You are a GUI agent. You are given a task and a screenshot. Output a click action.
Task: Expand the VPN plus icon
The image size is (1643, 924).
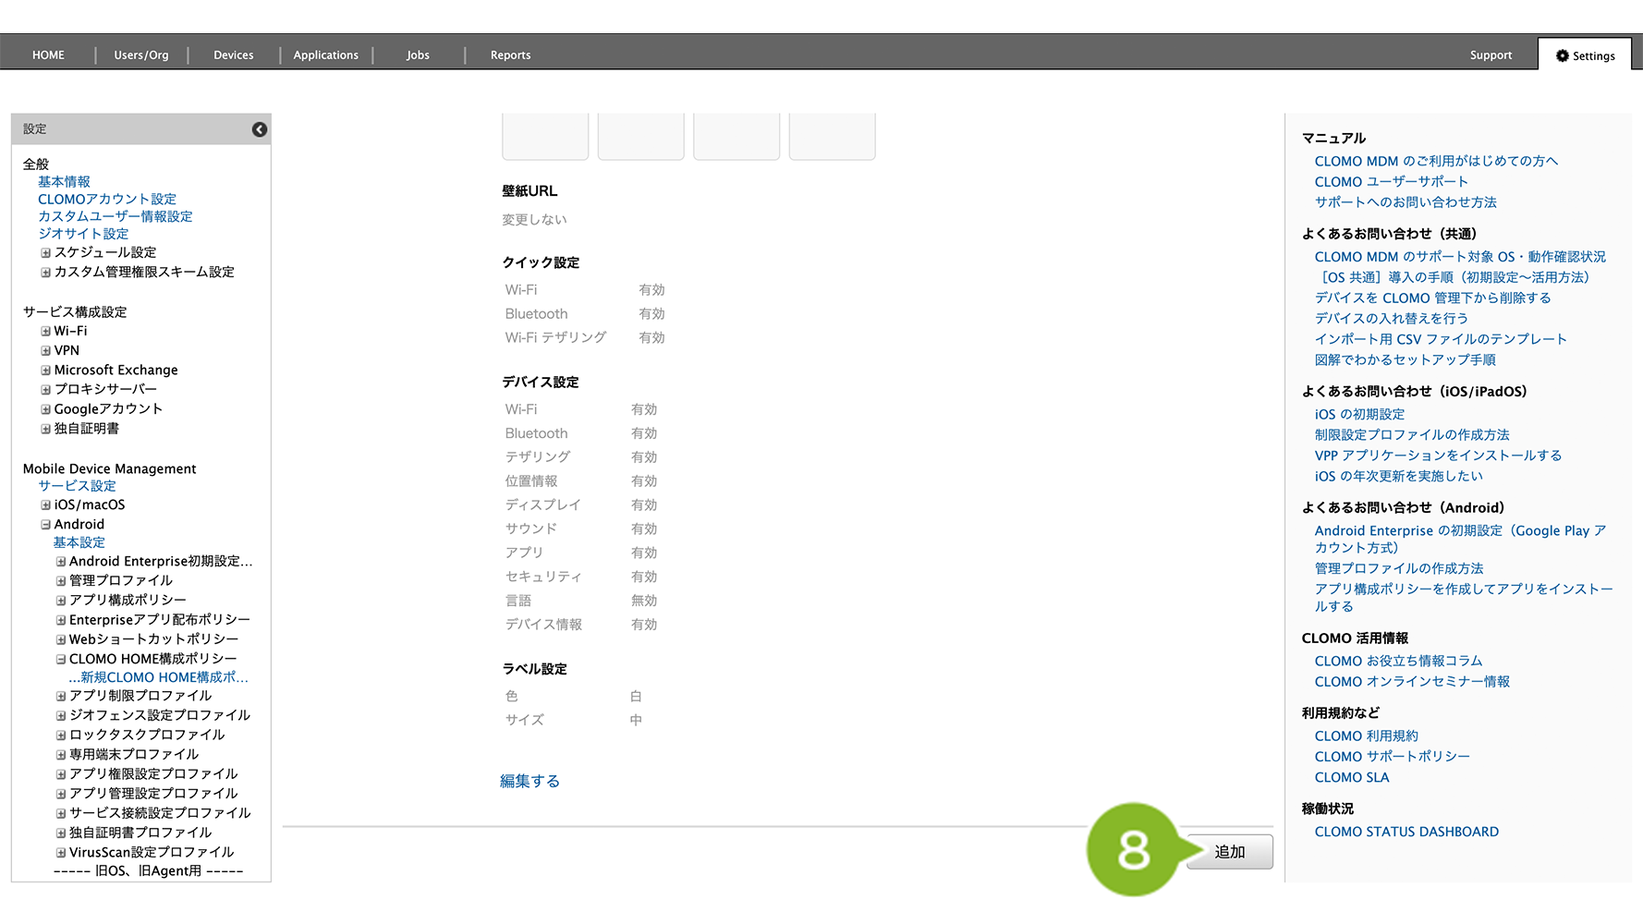click(x=45, y=351)
